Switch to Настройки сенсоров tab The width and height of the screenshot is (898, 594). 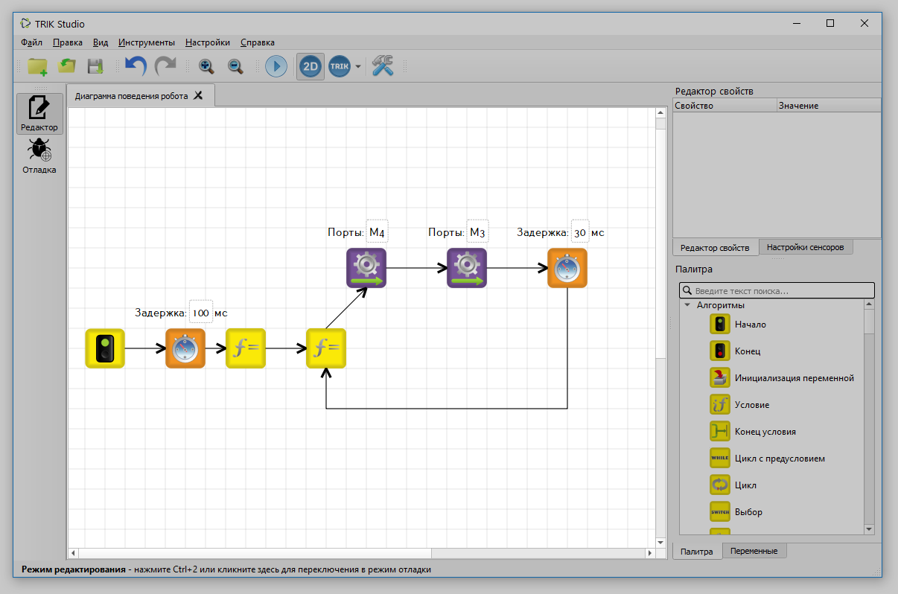pyautogui.click(x=806, y=247)
